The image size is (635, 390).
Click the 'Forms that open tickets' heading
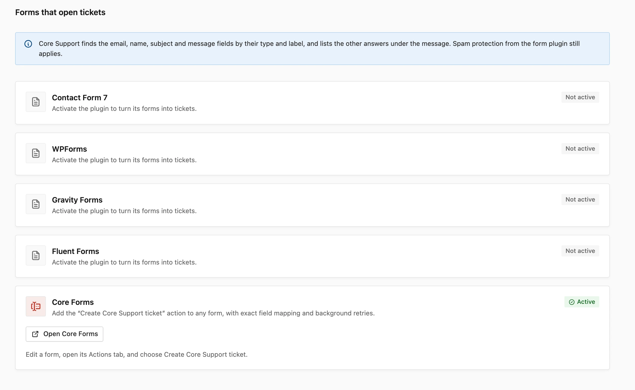click(x=60, y=12)
